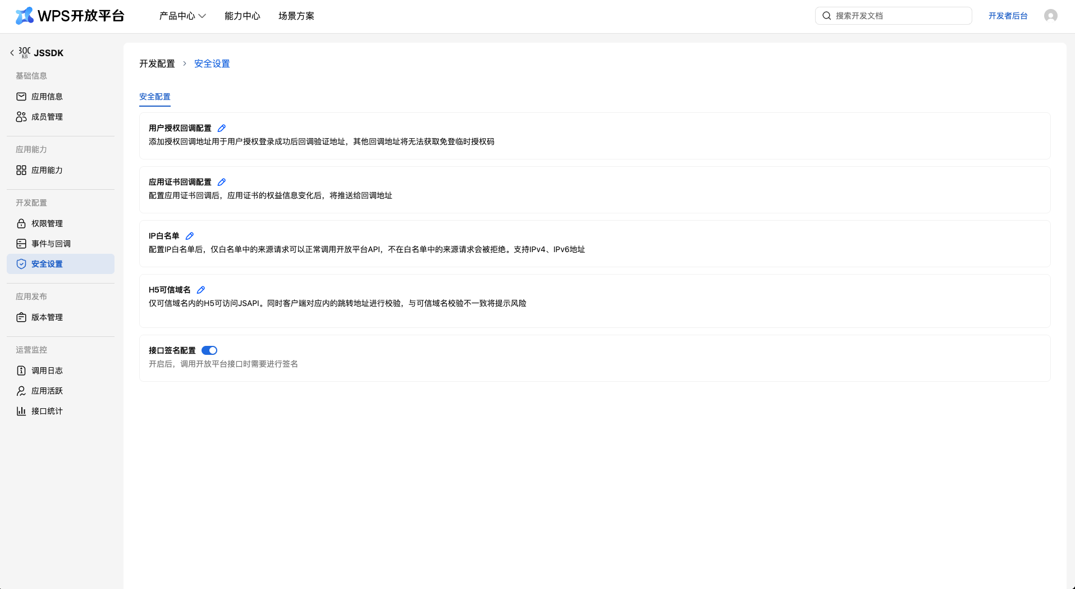Toggle the 接口签名配置 switch off
1075x589 pixels.
[209, 350]
